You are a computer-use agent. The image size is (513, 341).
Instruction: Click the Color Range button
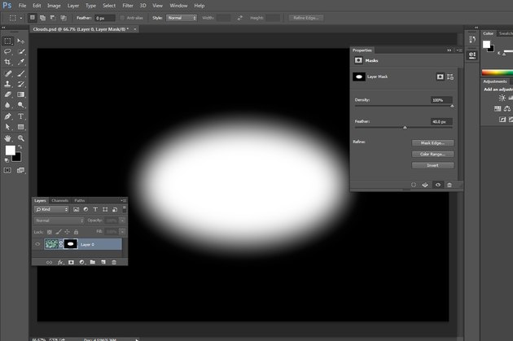pyautogui.click(x=432, y=154)
